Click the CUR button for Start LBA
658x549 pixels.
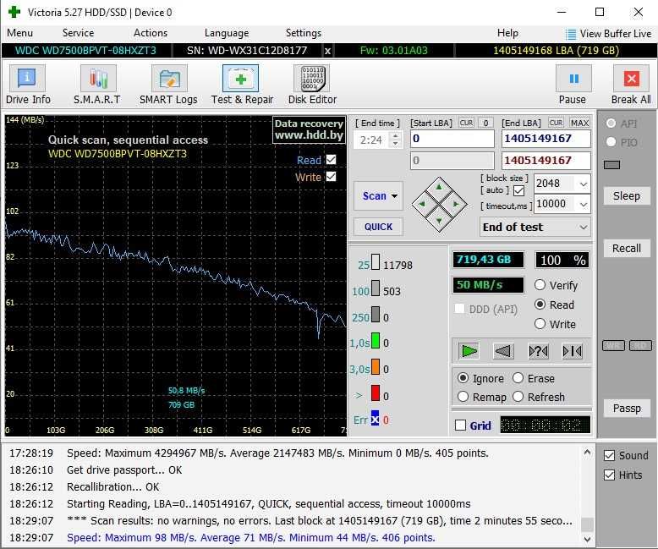coord(466,123)
